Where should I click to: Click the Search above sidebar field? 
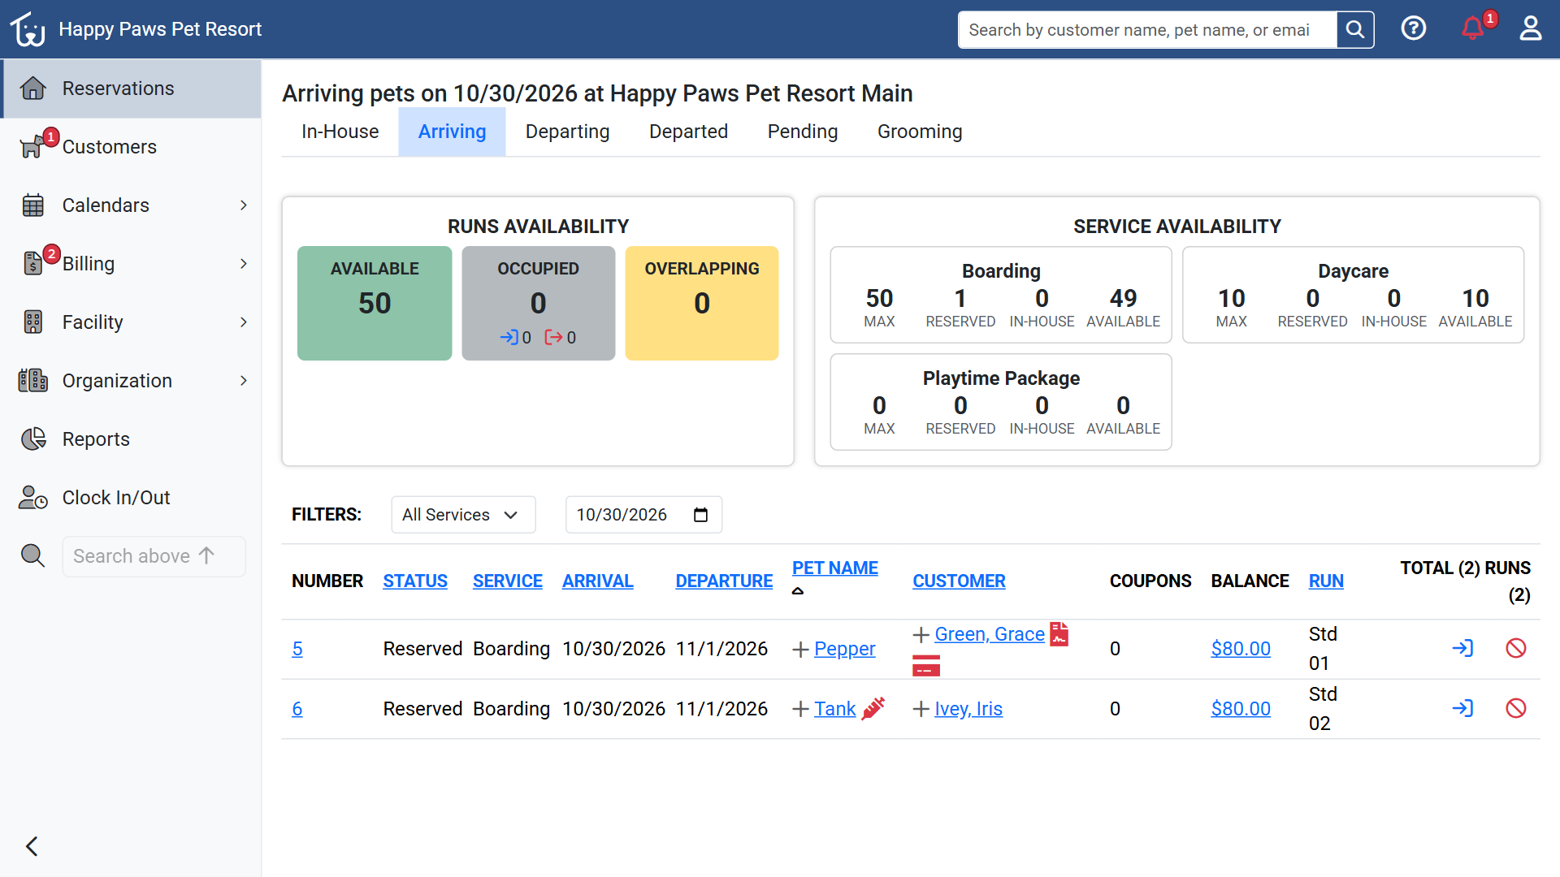[x=154, y=556]
